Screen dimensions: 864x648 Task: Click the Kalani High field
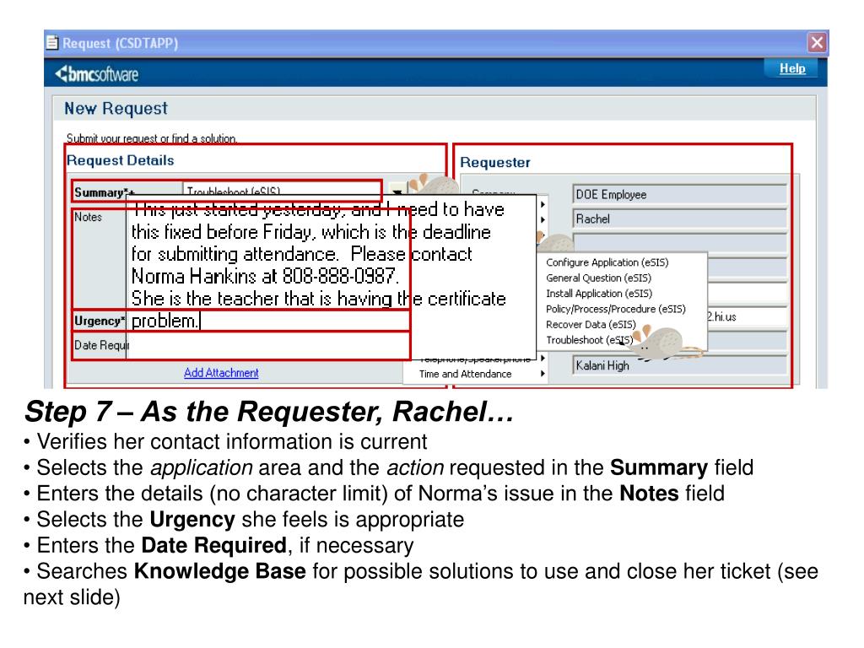(x=680, y=365)
